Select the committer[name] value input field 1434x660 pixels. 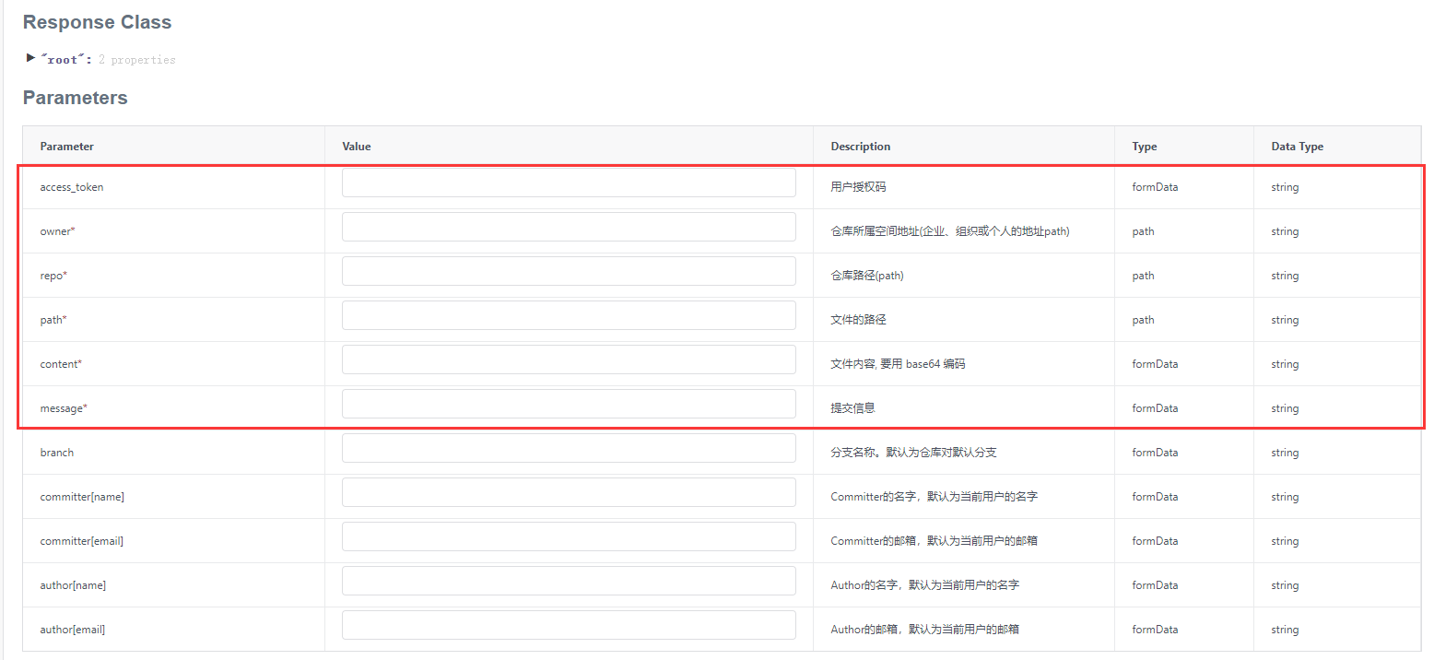[569, 492]
